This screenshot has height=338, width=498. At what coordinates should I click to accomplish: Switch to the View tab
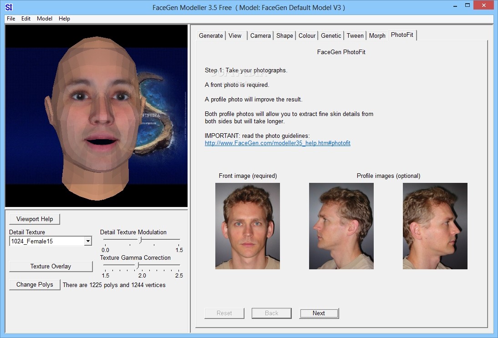tap(235, 35)
